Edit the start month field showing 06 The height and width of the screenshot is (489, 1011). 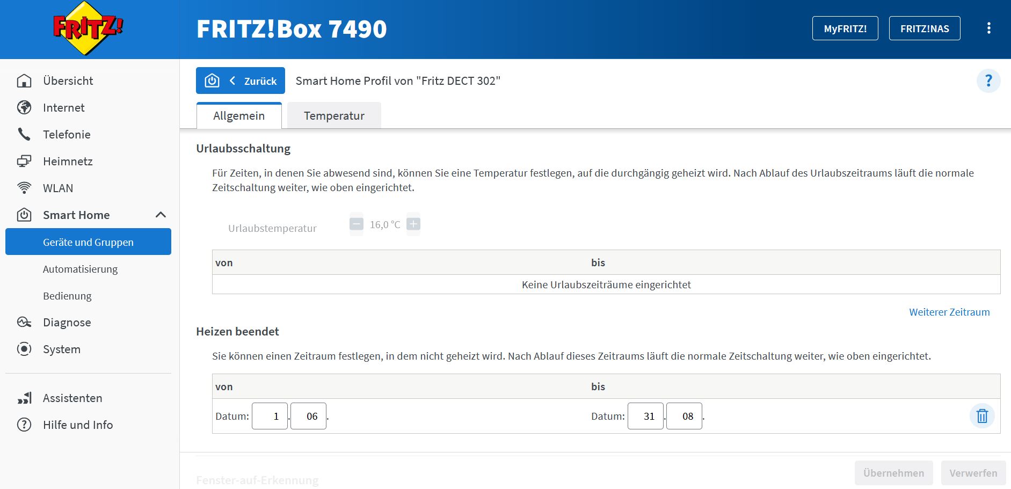308,416
